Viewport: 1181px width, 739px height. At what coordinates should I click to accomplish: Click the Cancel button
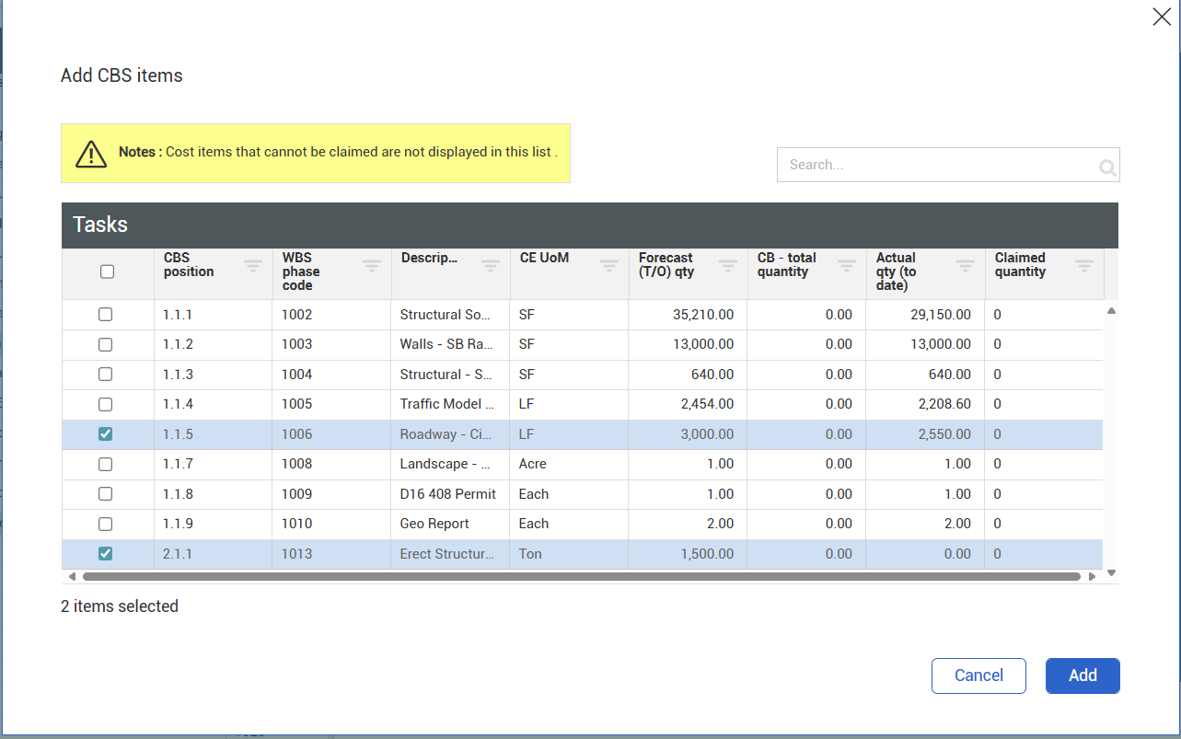tap(978, 675)
